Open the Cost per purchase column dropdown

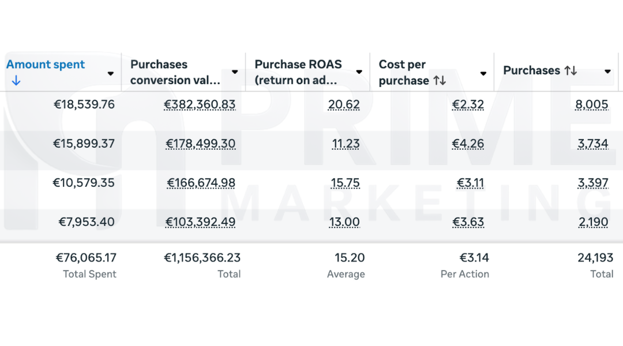483,74
